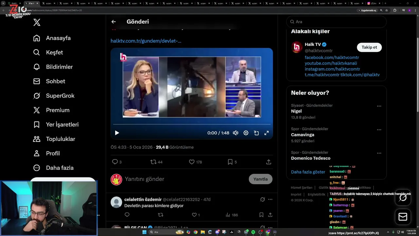Image resolution: width=419 pixels, height=236 pixels.
Task: Share the main post
Action: click(268, 162)
